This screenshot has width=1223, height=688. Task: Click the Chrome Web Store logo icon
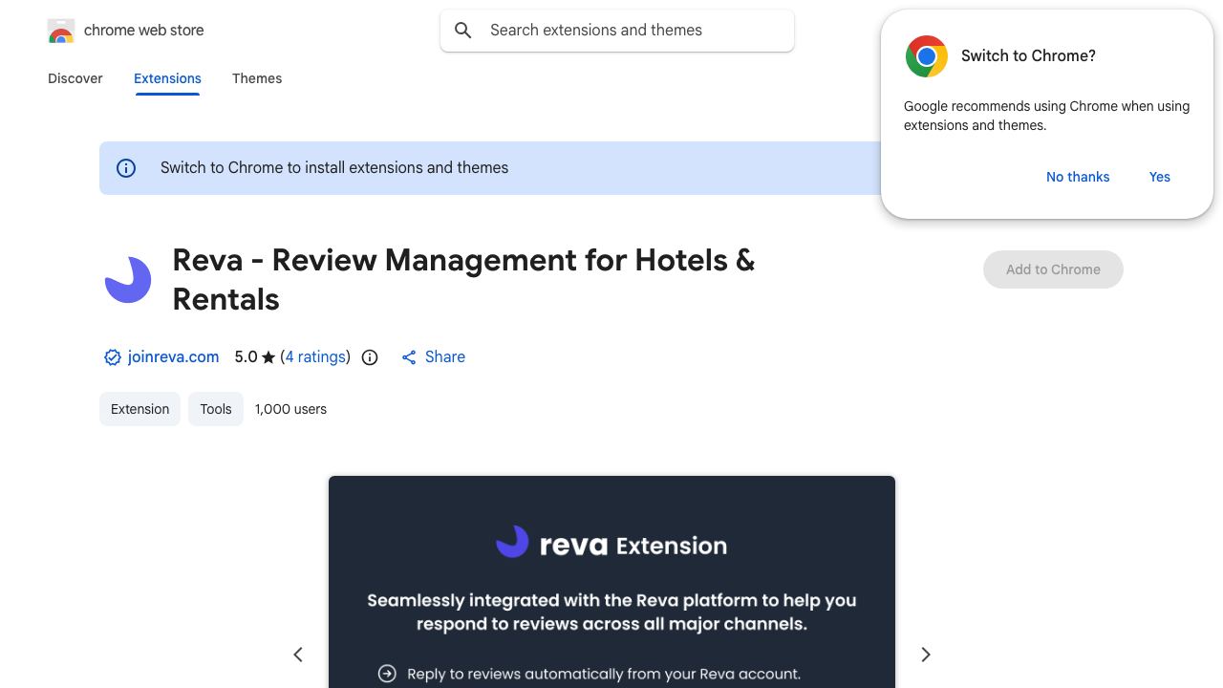pyautogui.click(x=61, y=31)
